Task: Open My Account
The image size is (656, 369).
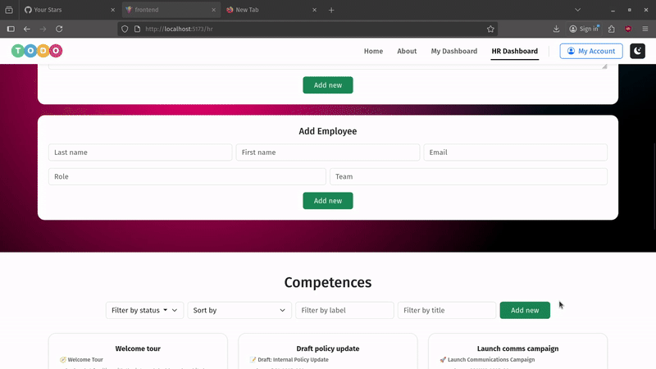Action: coord(591,51)
